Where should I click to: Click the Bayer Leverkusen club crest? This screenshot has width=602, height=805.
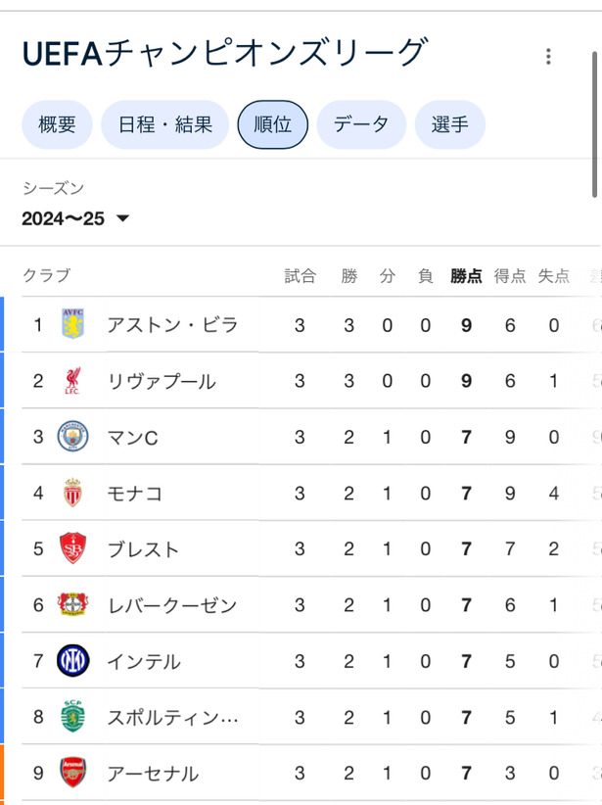click(72, 604)
